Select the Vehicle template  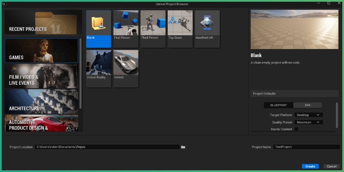(126, 69)
